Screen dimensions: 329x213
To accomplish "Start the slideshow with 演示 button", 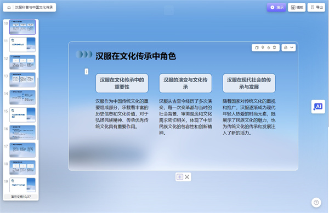I will (276, 7).
